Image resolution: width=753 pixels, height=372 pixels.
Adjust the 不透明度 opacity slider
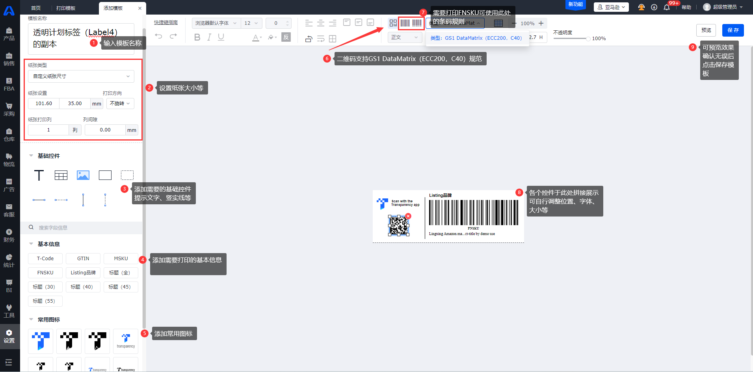588,39
